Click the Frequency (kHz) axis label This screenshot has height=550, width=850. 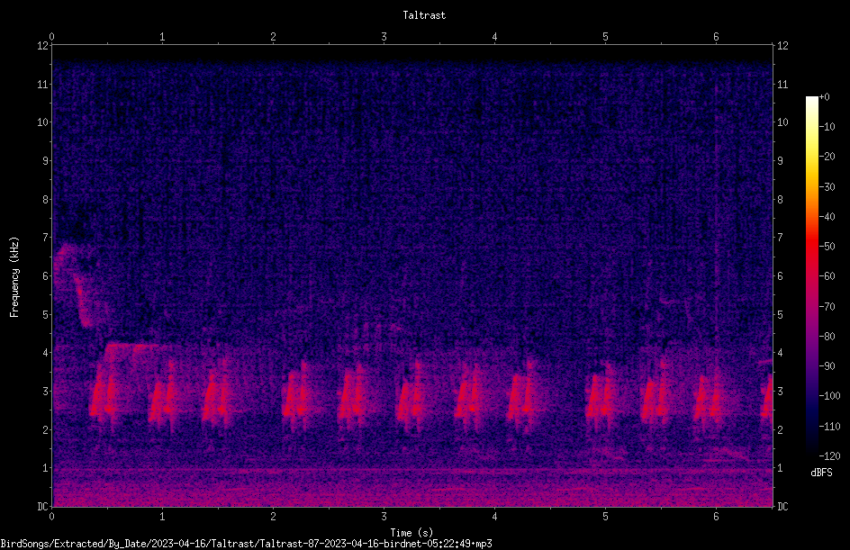coord(14,277)
